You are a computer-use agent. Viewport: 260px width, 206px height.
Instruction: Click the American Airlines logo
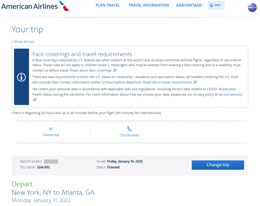tap(35, 6)
